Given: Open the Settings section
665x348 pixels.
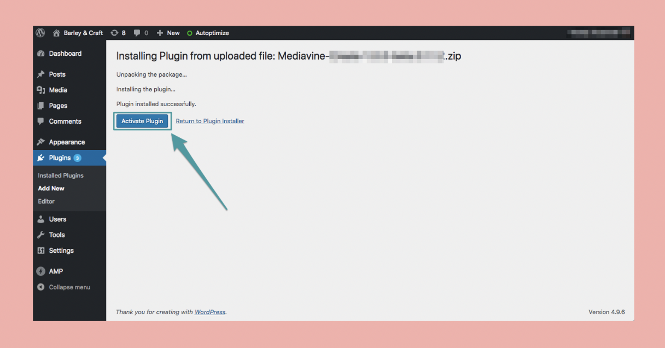Looking at the screenshot, I should pyautogui.click(x=61, y=251).
